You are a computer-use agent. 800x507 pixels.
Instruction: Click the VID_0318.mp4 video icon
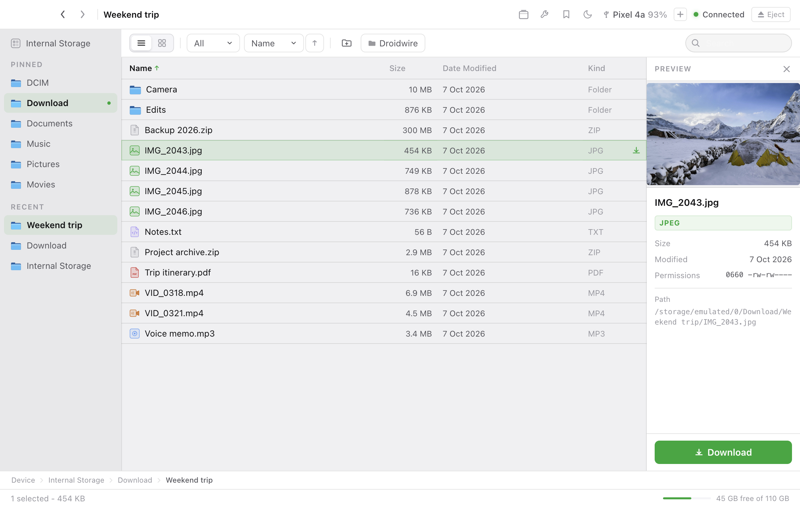coord(135,293)
